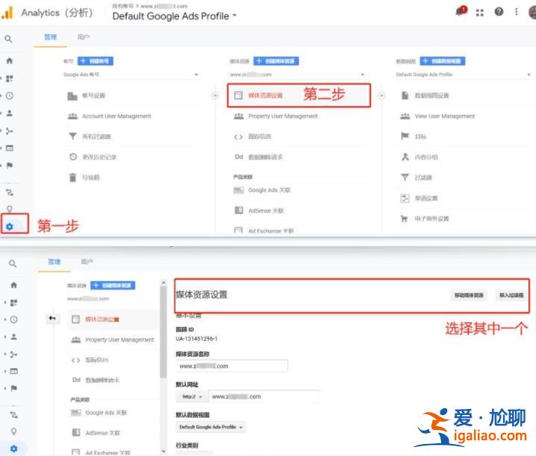Click the scroll-up arrow of the property column scrollbar
Viewport: 536px width, 456px height.
pyautogui.click(x=163, y=283)
